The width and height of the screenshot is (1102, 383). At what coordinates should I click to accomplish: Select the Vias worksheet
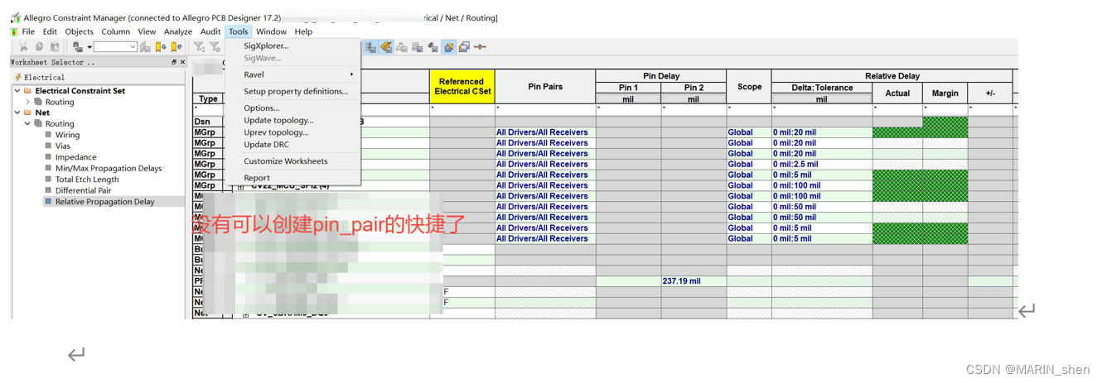click(x=62, y=146)
